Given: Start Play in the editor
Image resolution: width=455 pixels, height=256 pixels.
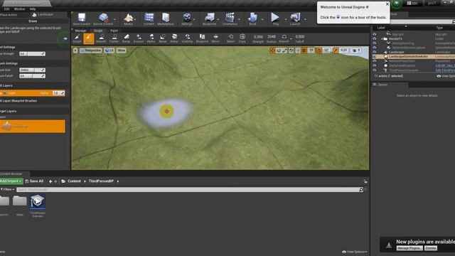Looking at the screenshot, I should coord(275,19).
